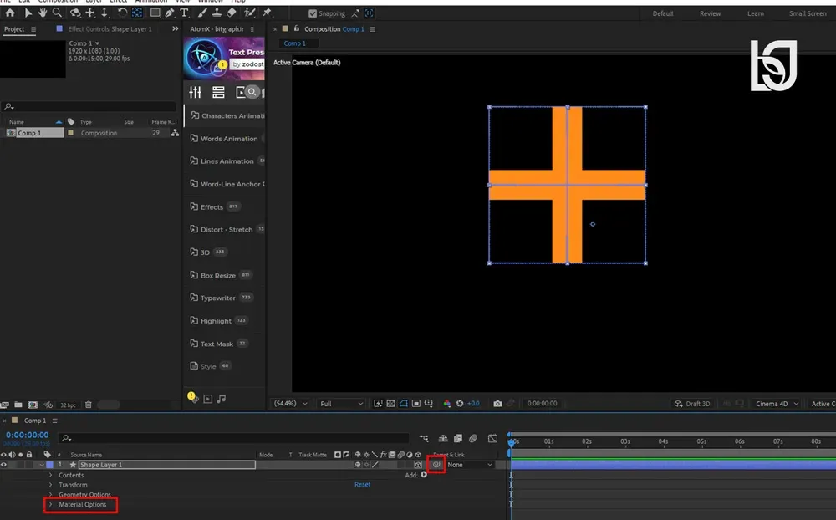Image resolution: width=836 pixels, height=520 pixels.
Task: Expand the Contents property group
Action: (x=51, y=475)
